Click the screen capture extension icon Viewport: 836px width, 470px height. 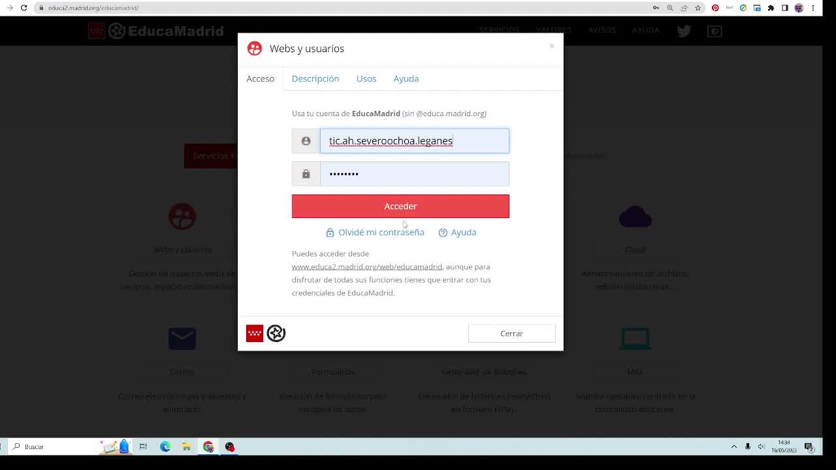coord(757,8)
